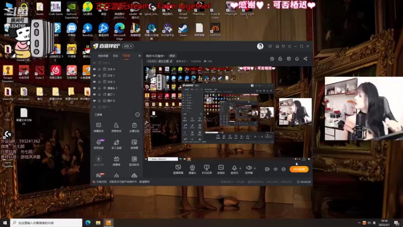Click the Windows Start button
The height and width of the screenshot is (227, 403).
(5, 222)
